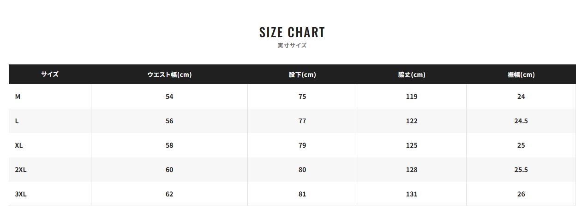Select the 裾幅(cm) column header
The width and height of the screenshot is (588, 213).
point(521,75)
